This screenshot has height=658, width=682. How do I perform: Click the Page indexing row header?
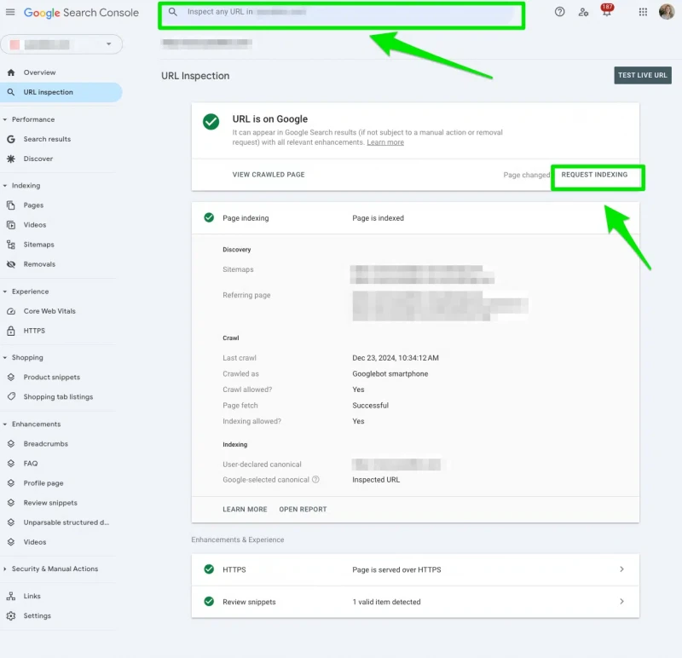tap(415, 218)
